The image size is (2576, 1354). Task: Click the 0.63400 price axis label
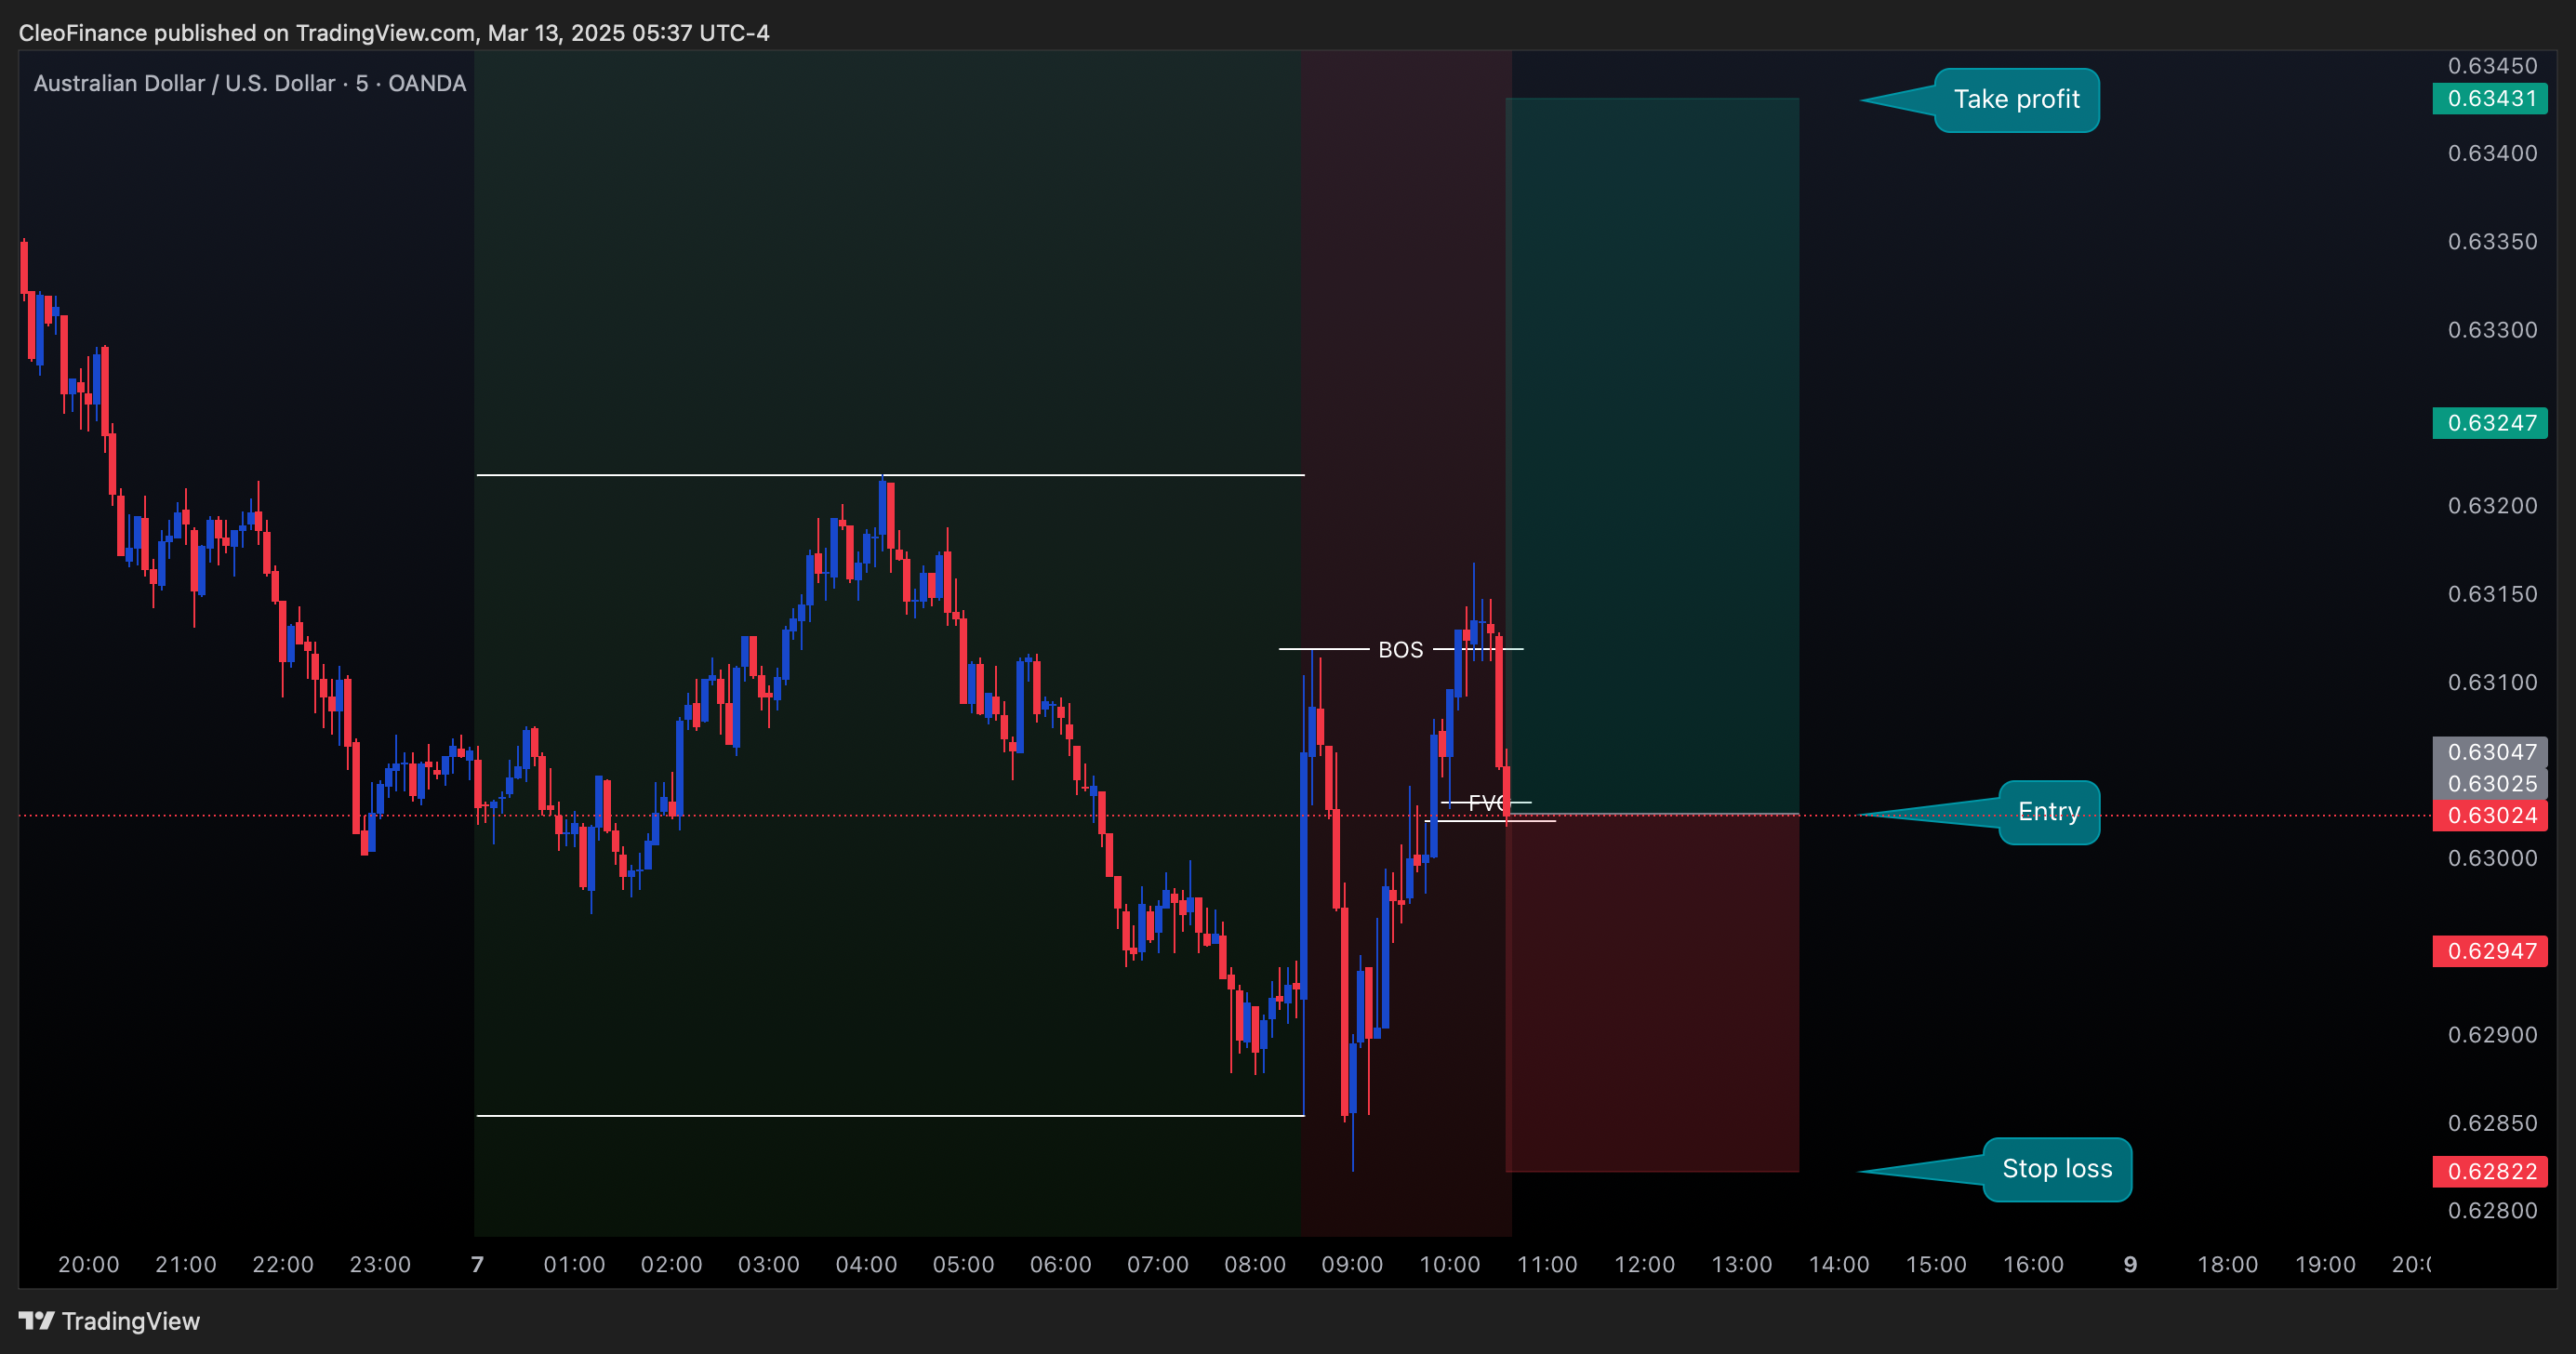pos(2492,153)
